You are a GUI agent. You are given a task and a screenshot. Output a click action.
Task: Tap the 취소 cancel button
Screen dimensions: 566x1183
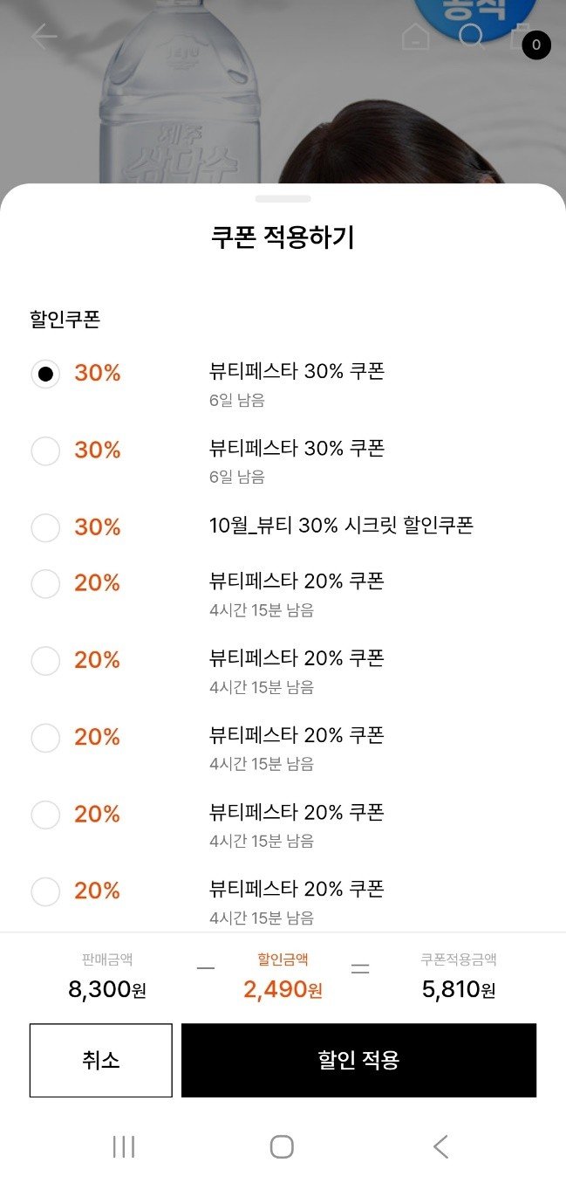(x=101, y=1060)
